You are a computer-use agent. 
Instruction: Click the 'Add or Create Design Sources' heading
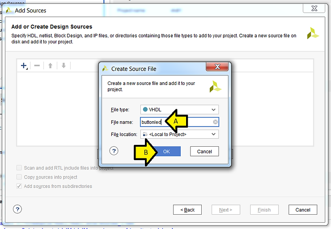(x=52, y=26)
